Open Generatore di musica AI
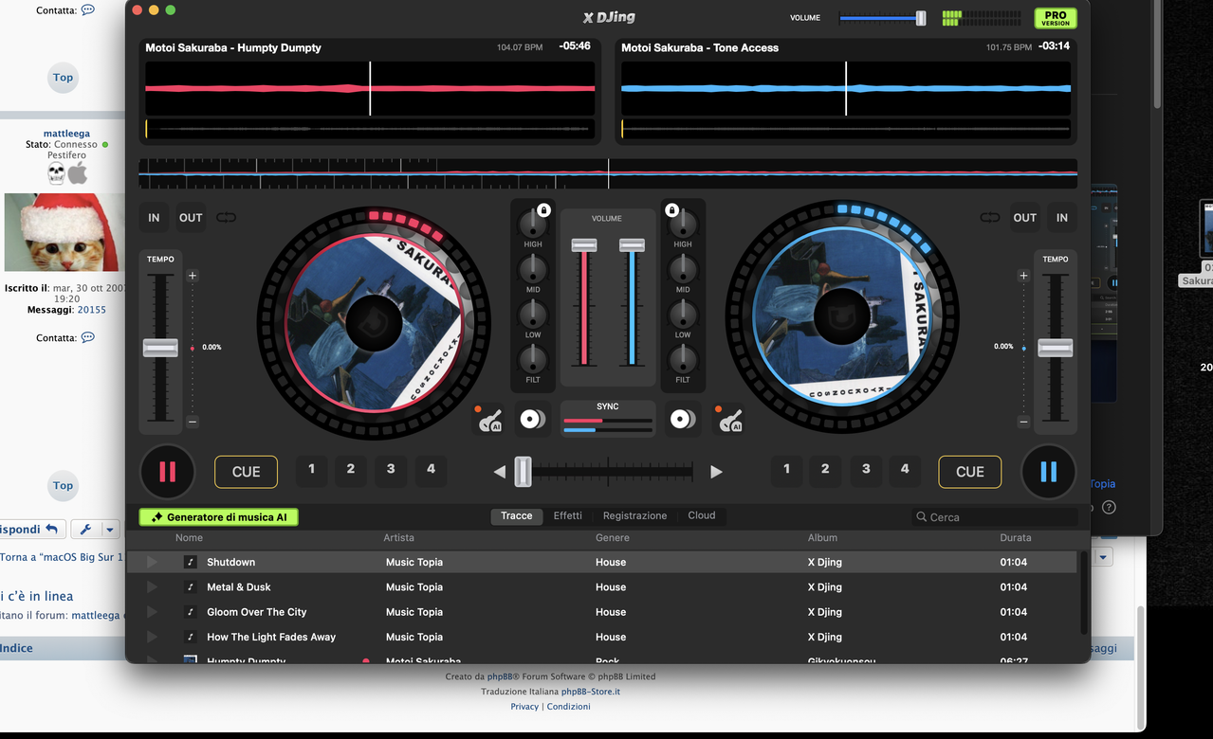This screenshot has width=1213, height=739. pyautogui.click(x=219, y=517)
